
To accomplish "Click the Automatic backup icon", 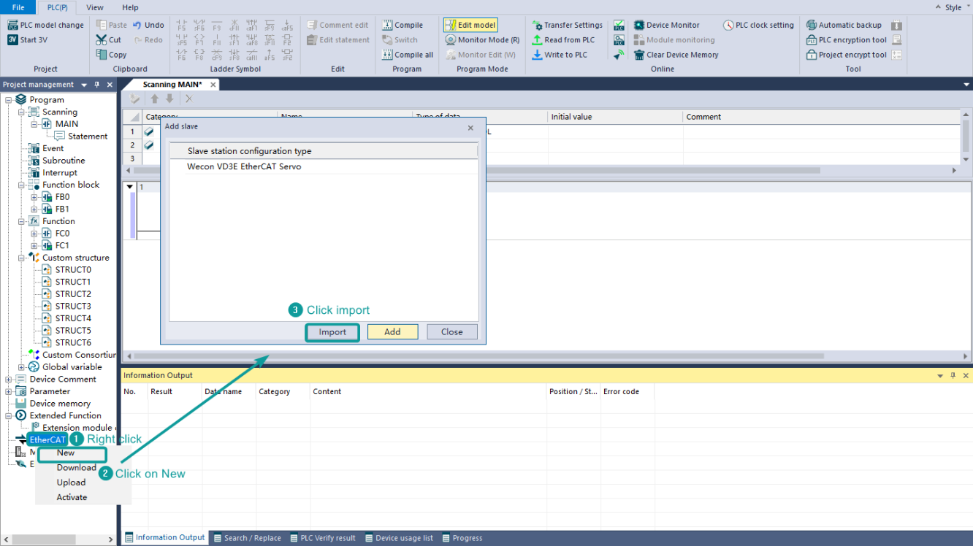I will tap(812, 25).
